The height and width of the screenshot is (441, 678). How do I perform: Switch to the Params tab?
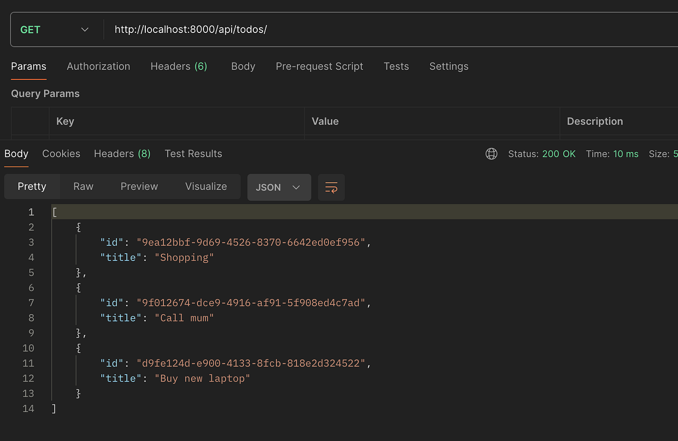point(29,66)
